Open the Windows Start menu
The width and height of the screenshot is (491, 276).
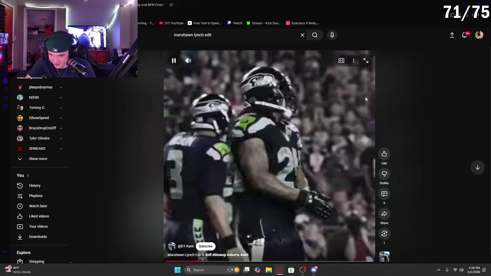(x=177, y=270)
